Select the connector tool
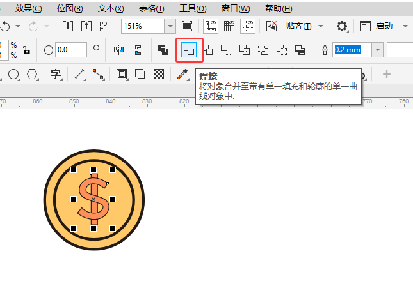This screenshot has height=293, width=413. (x=98, y=74)
